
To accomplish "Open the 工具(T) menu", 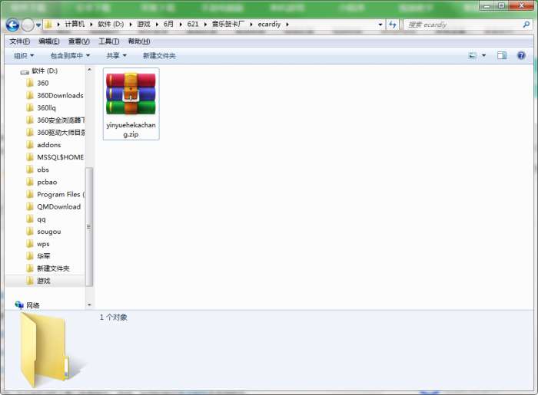I will pyautogui.click(x=109, y=41).
